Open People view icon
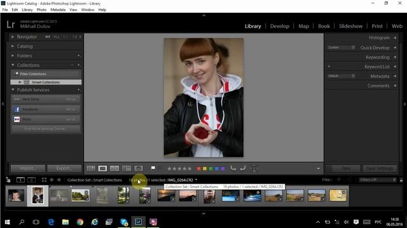 click(139, 168)
